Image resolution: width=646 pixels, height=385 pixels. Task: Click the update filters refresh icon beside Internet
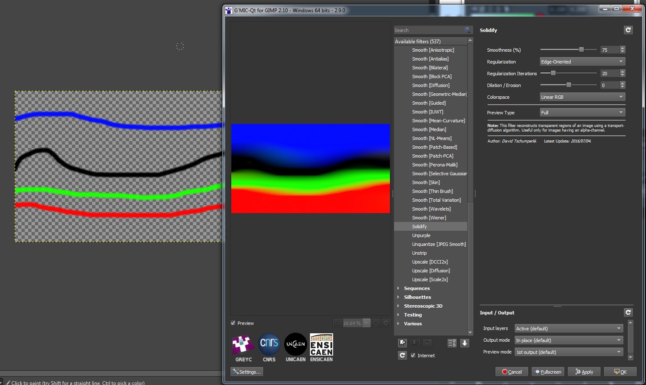402,355
